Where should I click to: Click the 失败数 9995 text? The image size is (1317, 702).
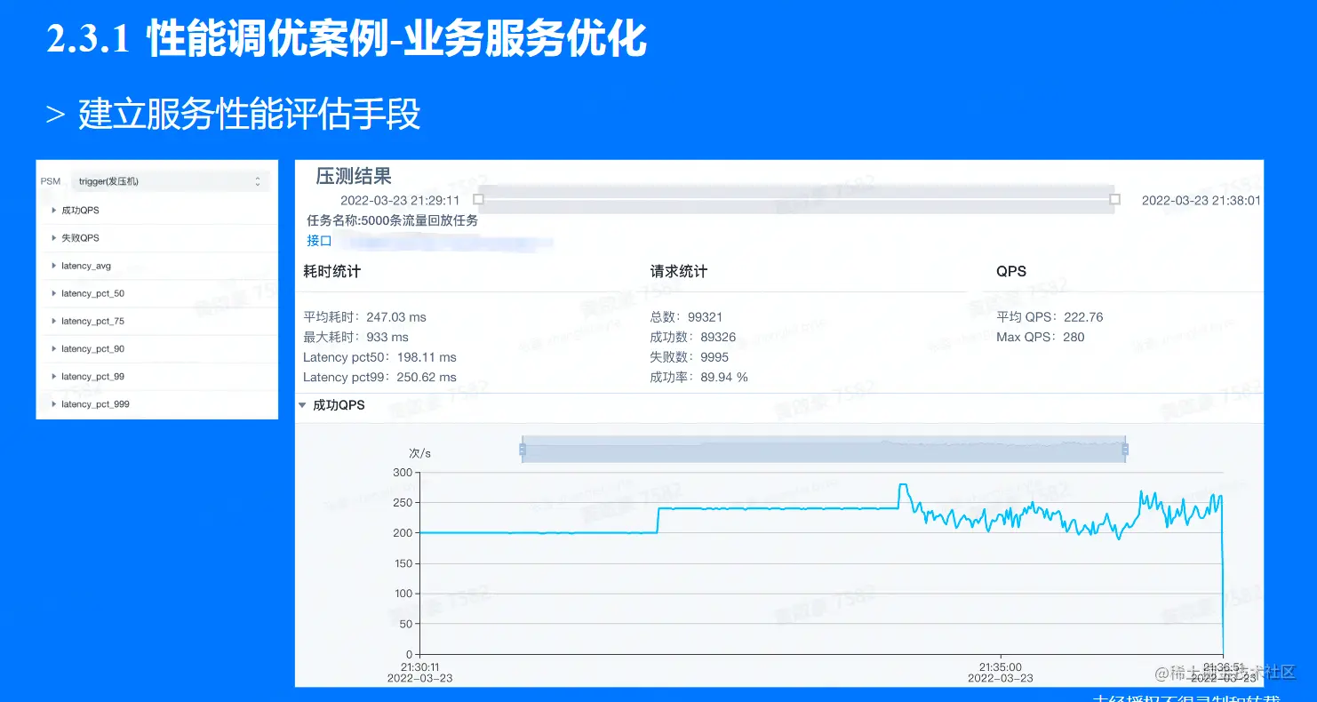click(x=689, y=357)
